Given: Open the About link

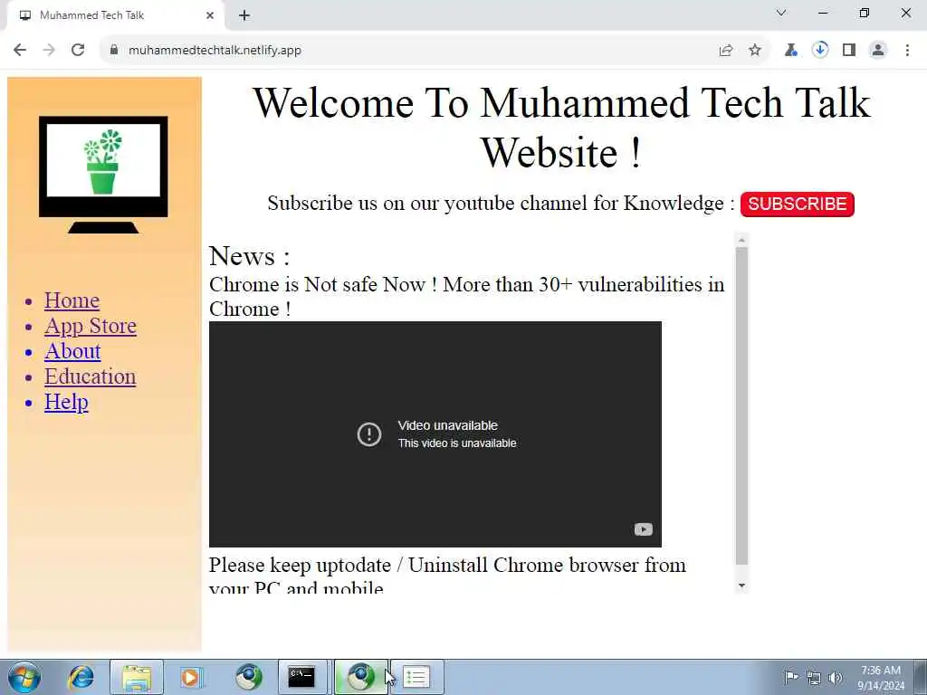Looking at the screenshot, I should pos(72,351).
